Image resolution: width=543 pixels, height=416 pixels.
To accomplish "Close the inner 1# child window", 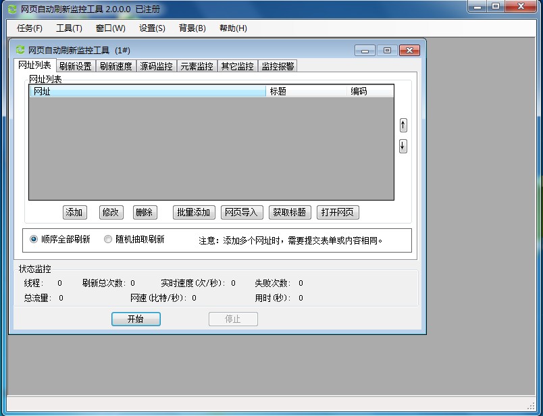I will pyautogui.click(x=409, y=51).
